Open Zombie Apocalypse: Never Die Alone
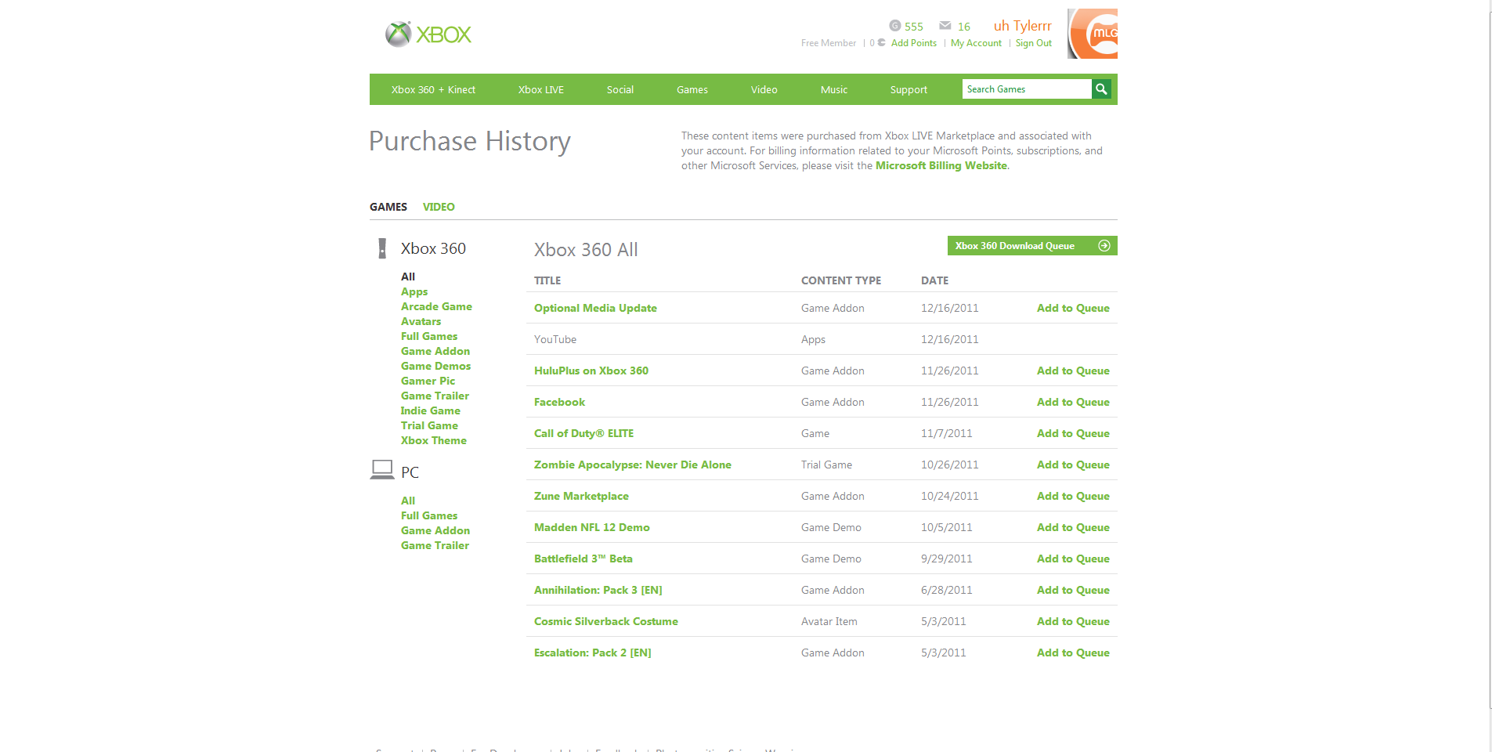 (633, 465)
